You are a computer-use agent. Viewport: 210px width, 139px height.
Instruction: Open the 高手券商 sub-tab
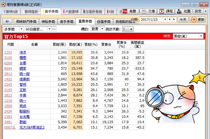67,22
